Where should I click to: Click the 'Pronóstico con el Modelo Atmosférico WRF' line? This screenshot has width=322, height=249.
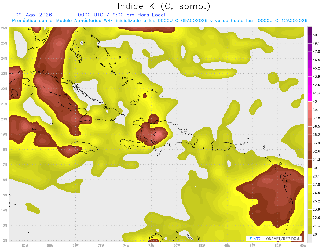[160, 20]
